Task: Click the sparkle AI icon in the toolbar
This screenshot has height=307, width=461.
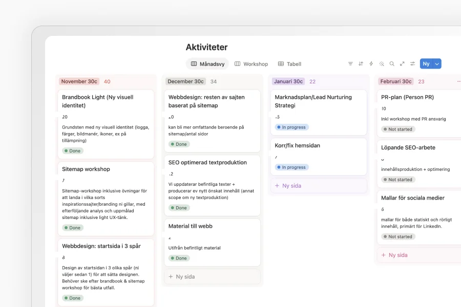Action: (382, 64)
